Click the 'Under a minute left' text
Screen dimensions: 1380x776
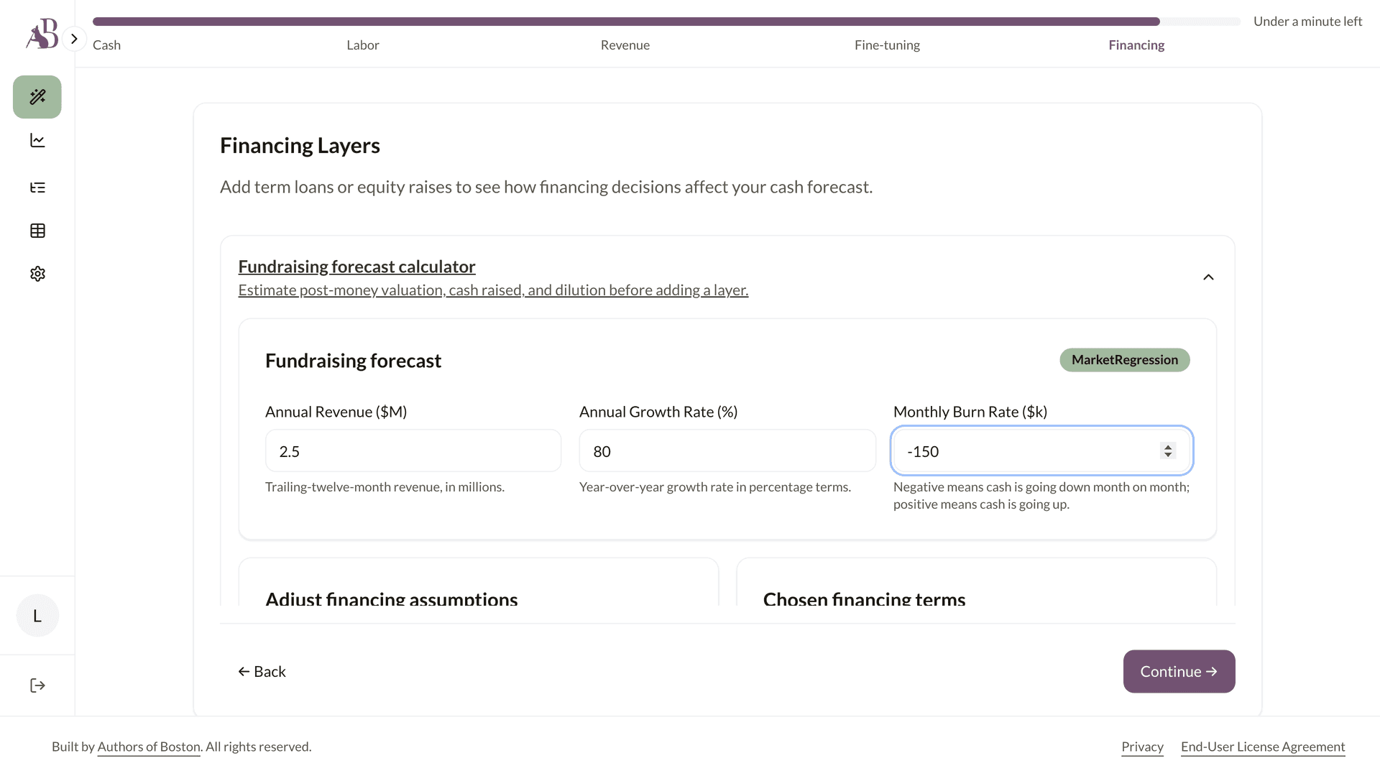[x=1307, y=22]
